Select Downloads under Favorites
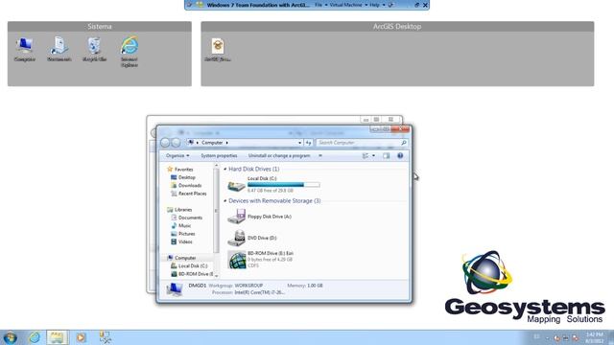Viewport: 614px width, 345px height. point(190,185)
